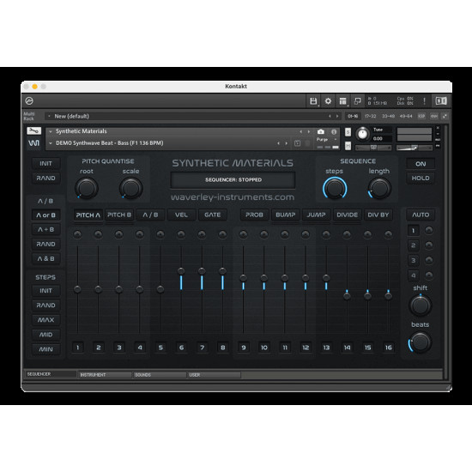Click the panic exclamation mark icon

coord(425,101)
